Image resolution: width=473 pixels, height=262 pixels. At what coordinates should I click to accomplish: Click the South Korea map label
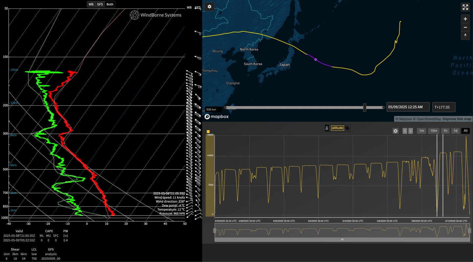tap(253, 64)
